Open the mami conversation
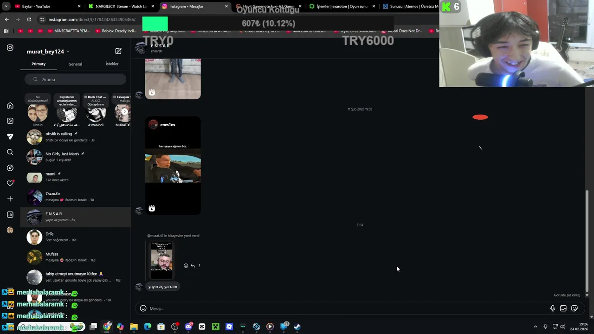This screenshot has width=594, height=334. [75, 177]
